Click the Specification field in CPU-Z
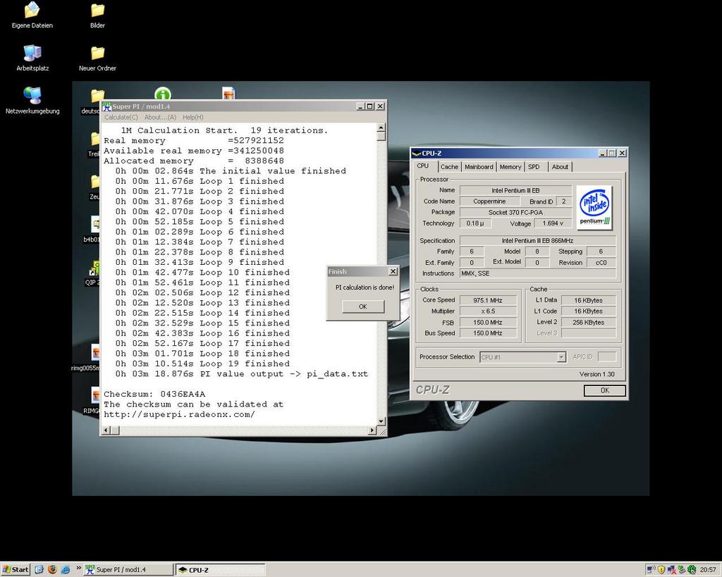The height and width of the screenshot is (577, 722). (537, 241)
